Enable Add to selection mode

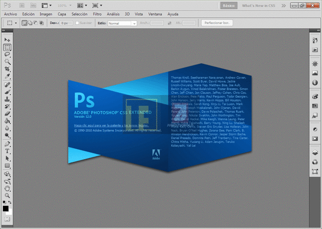(x=30, y=23)
